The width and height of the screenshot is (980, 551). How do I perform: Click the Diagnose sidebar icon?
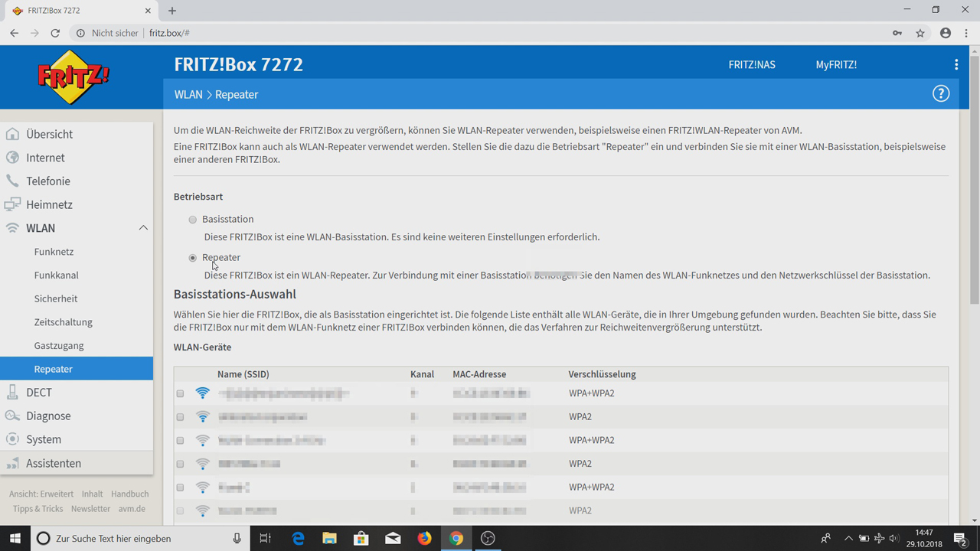[x=13, y=416]
